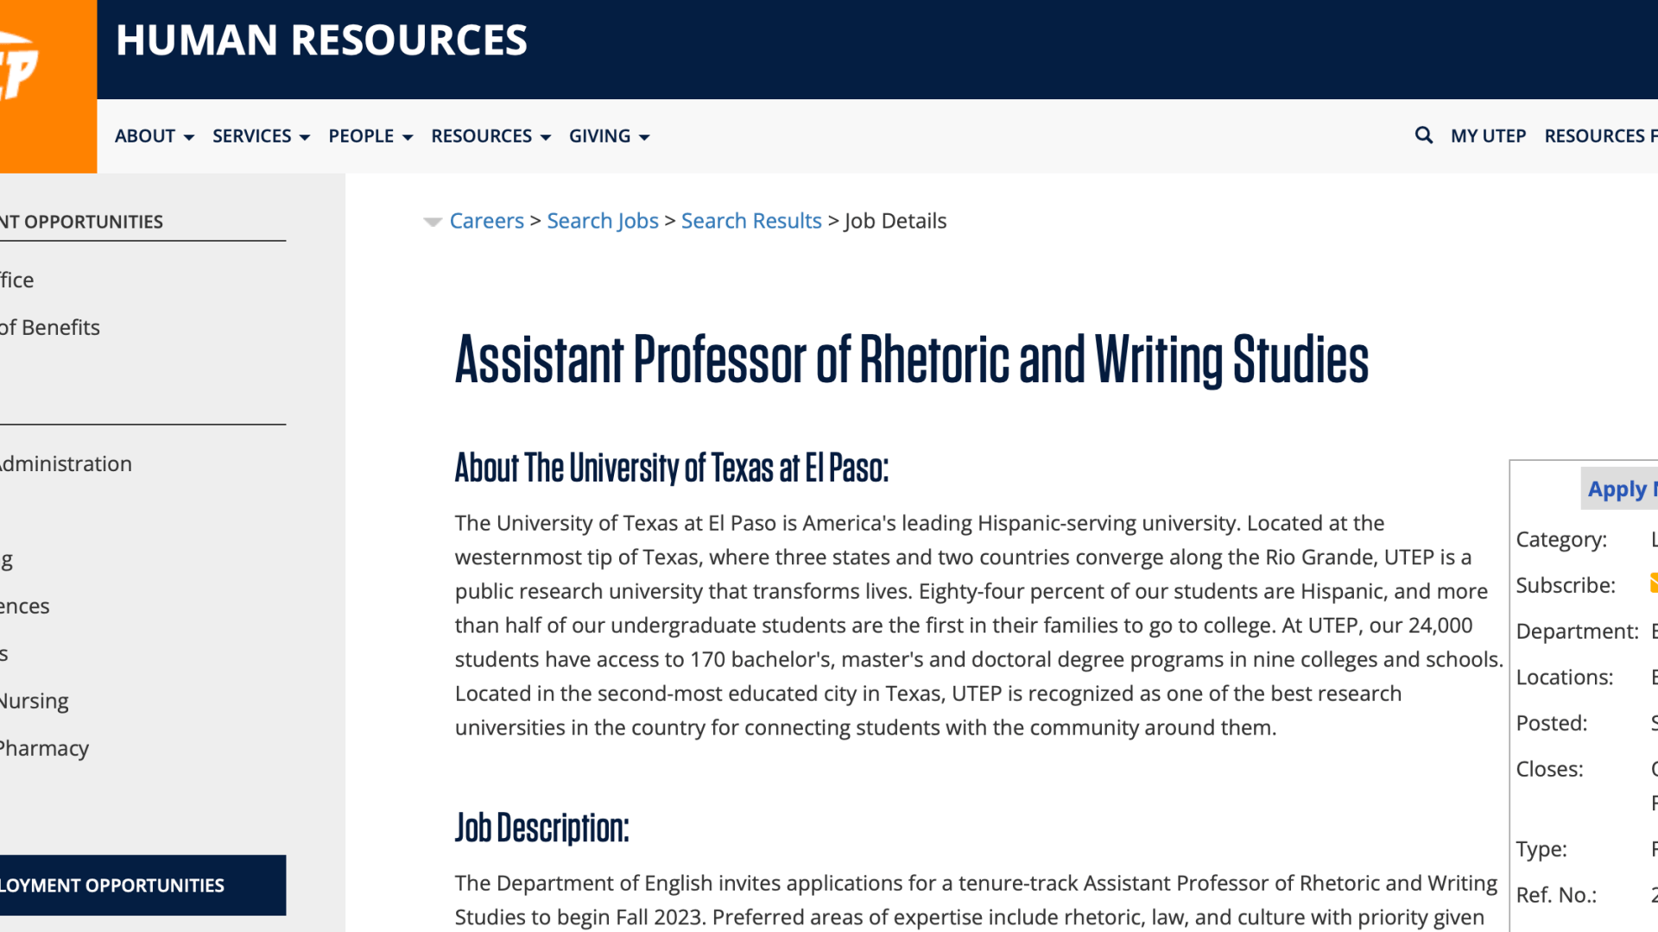1658x932 pixels.
Task: Click the breadcrumb gray arrow icon
Action: [x=433, y=222]
